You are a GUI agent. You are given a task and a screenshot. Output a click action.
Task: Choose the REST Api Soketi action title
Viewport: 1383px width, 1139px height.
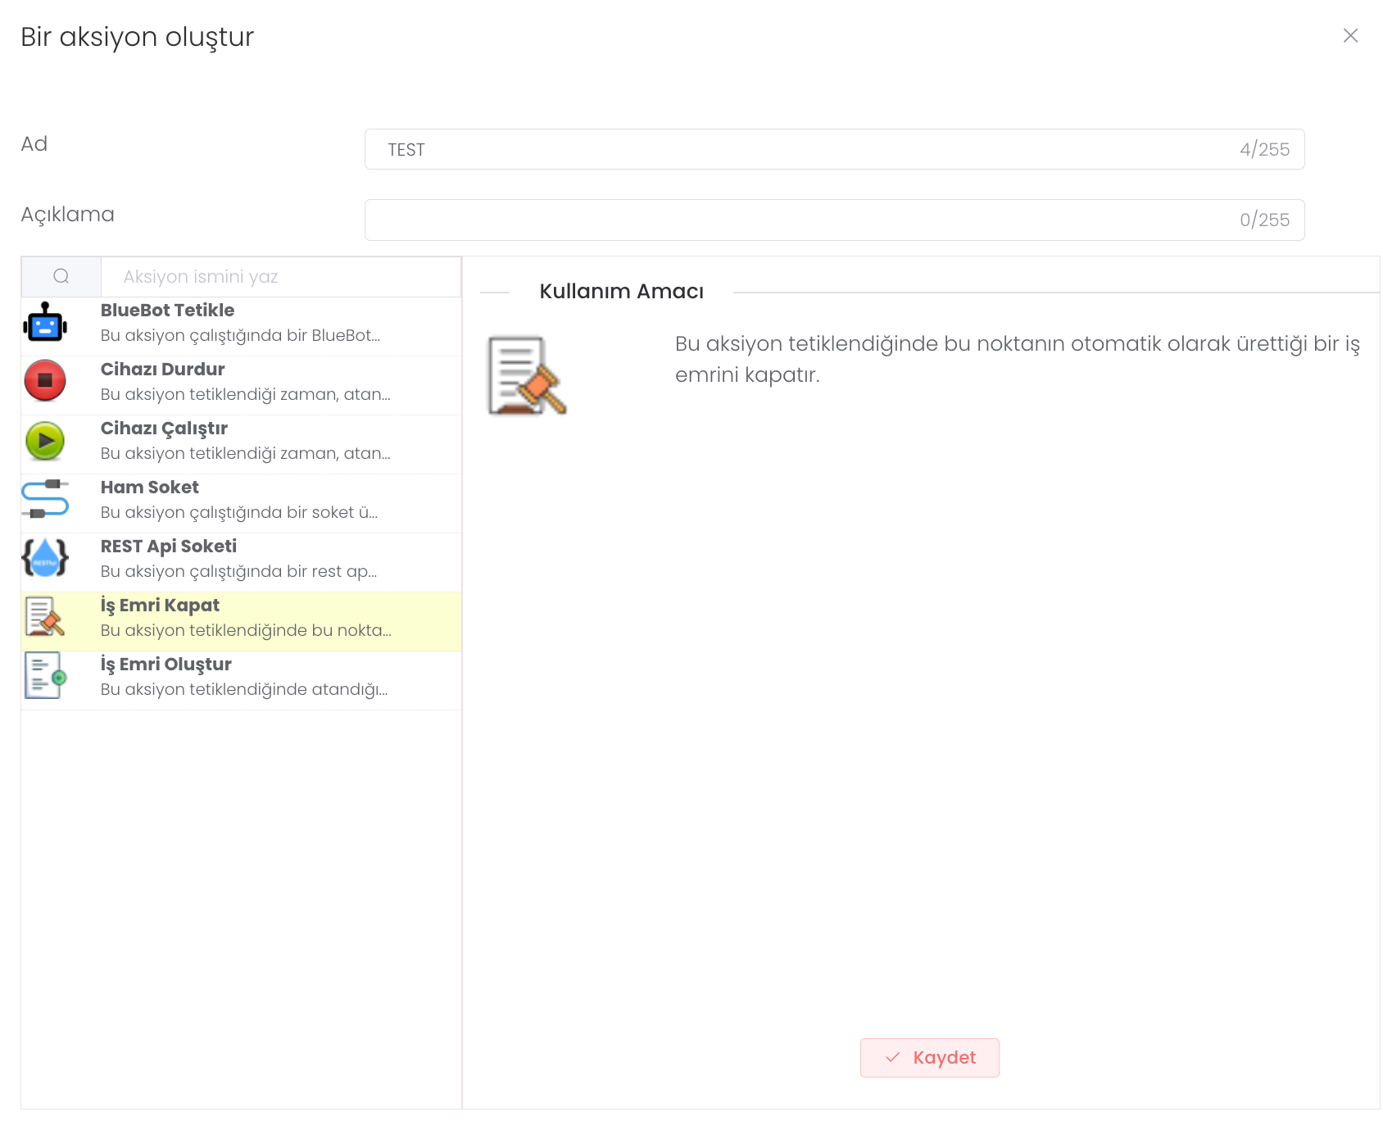click(168, 547)
